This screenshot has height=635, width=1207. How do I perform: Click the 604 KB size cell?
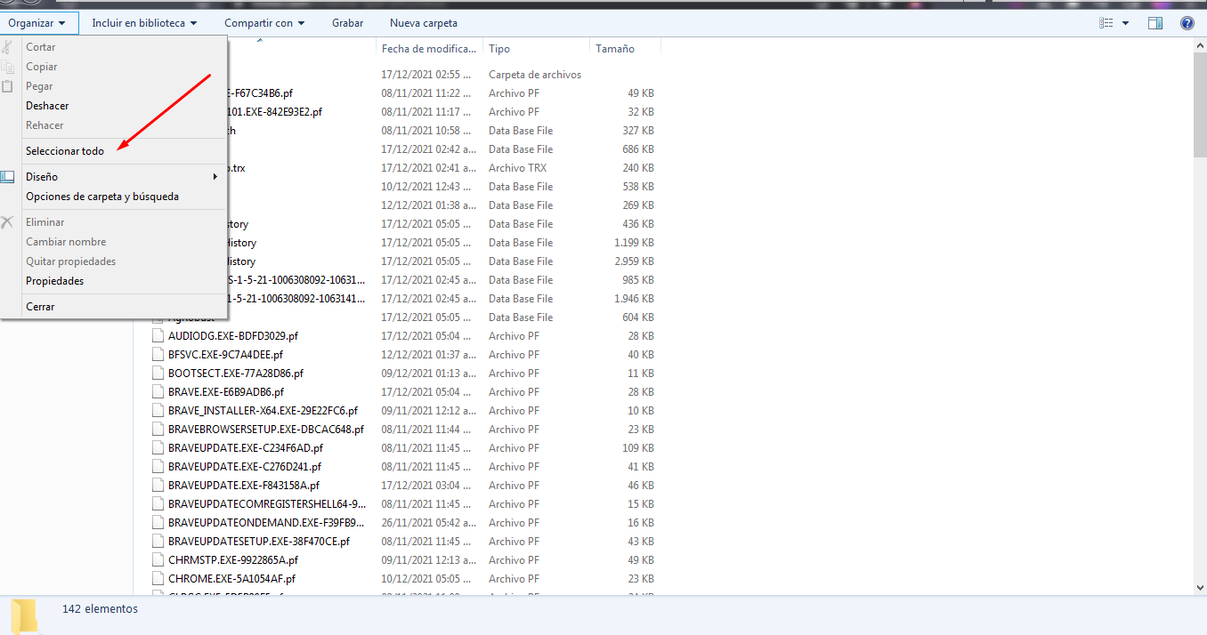tap(638, 317)
